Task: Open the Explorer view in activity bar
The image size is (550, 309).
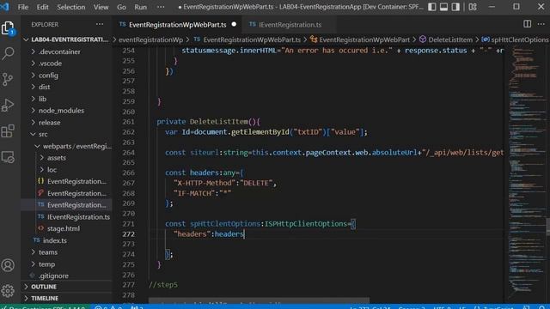Action: [8, 28]
